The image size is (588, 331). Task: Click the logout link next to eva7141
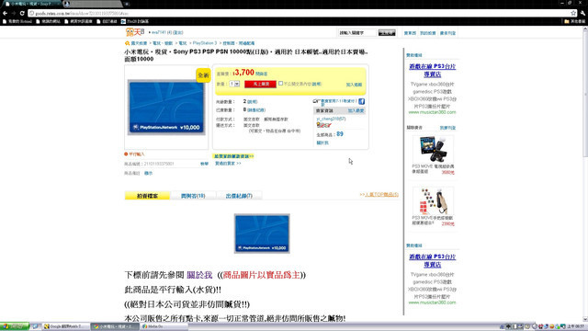point(177,33)
